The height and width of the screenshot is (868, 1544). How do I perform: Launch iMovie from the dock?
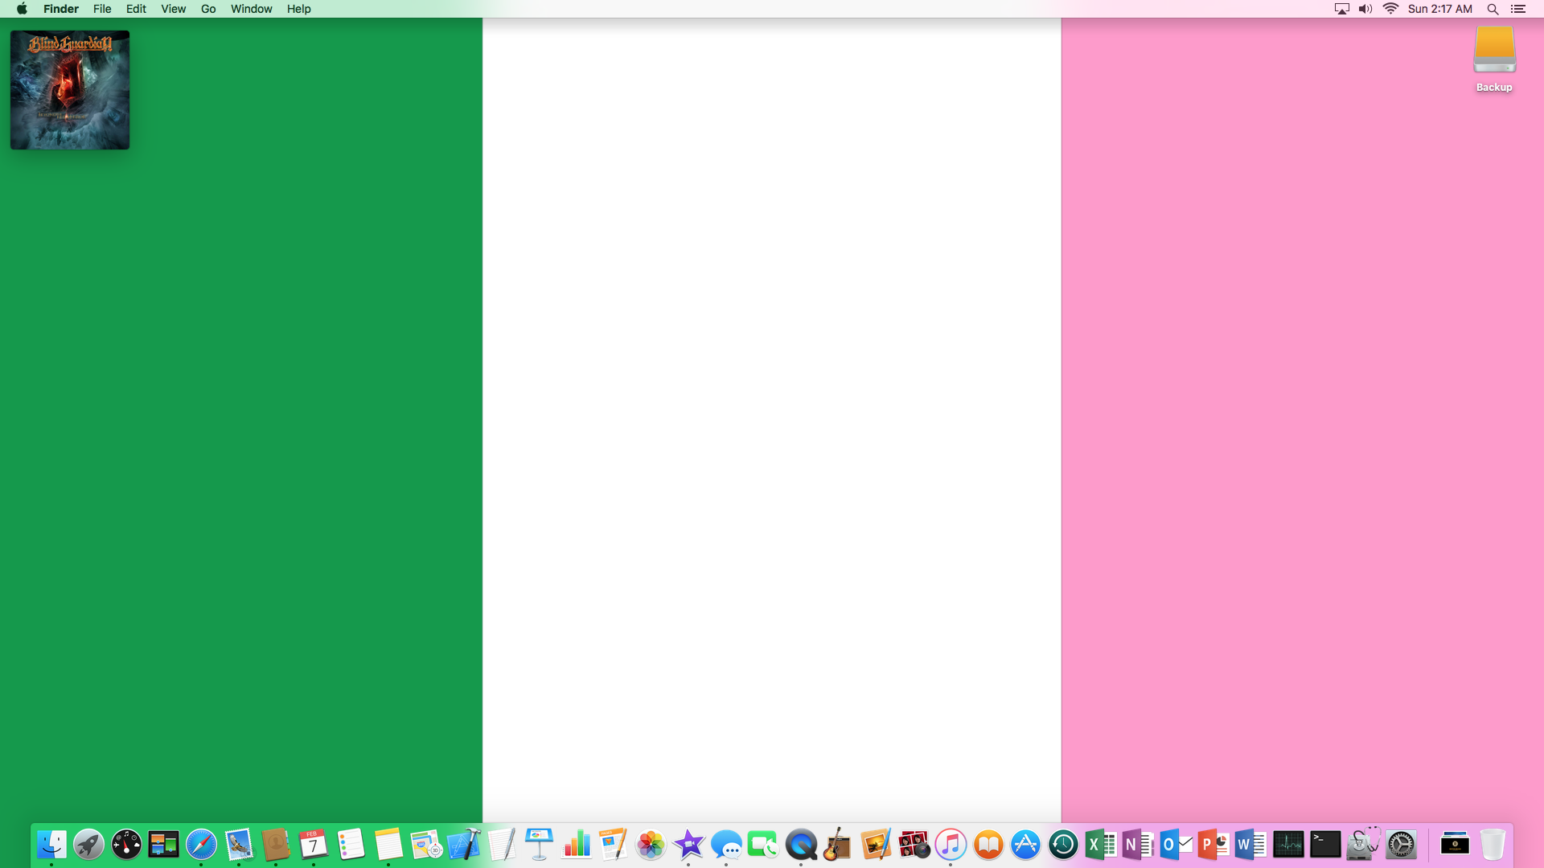pyautogui.click(x=688, y=845)
